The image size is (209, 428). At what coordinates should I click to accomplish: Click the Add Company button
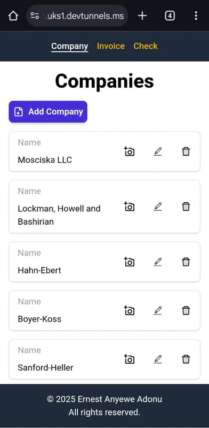48,112
